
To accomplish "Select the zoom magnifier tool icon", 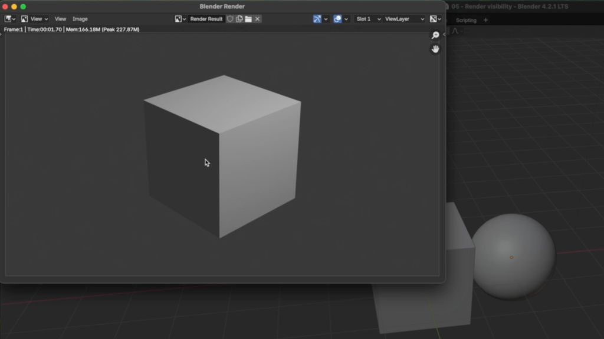I will click(435, 35).
